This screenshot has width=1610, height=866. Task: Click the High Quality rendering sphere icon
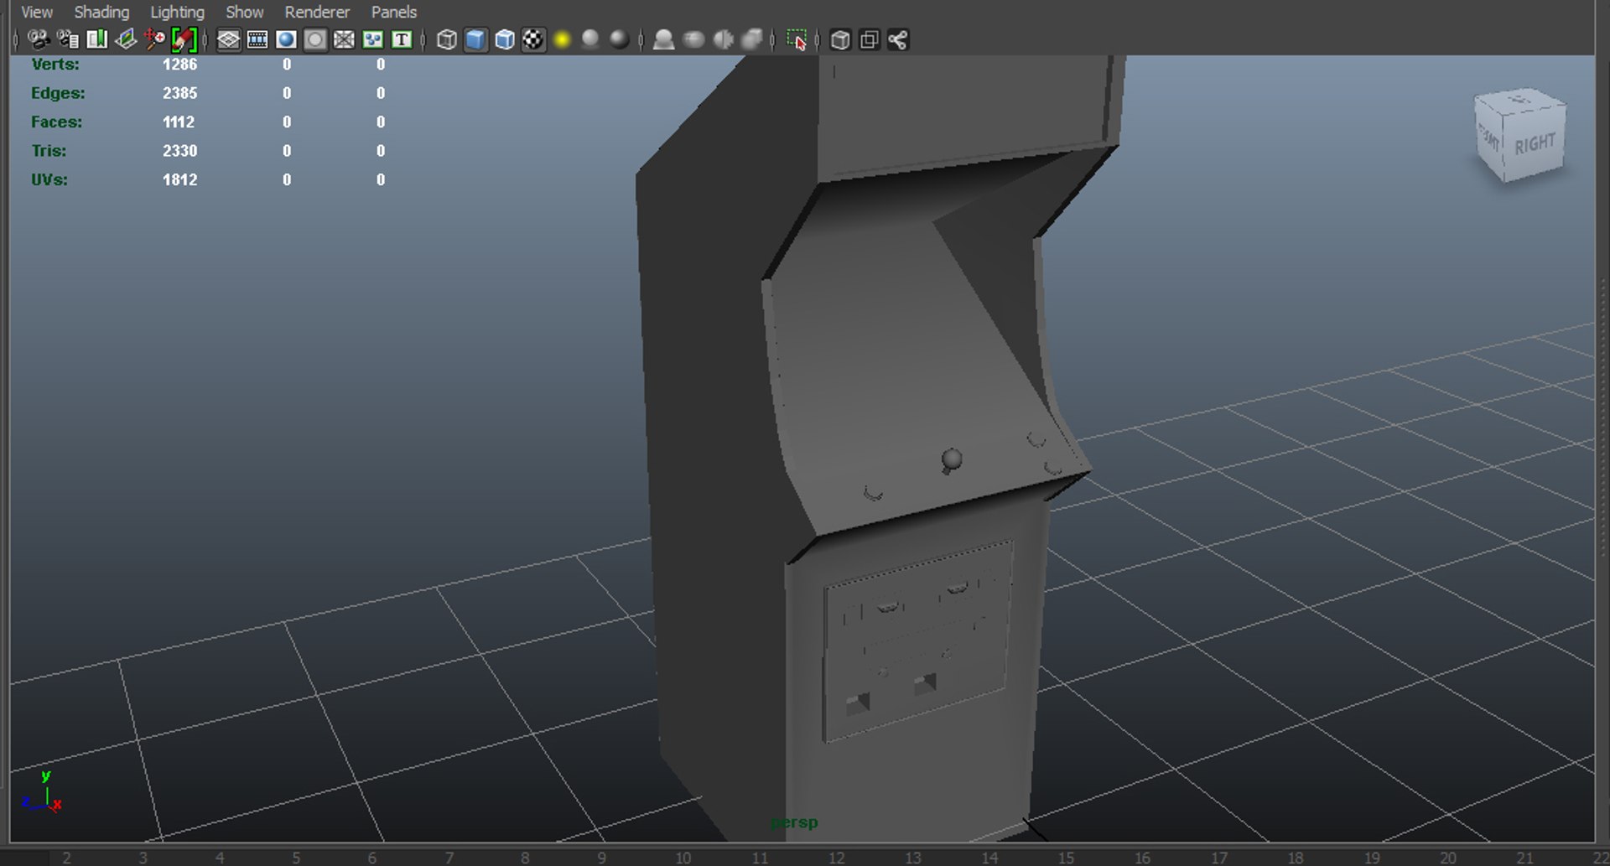[620, 39]
